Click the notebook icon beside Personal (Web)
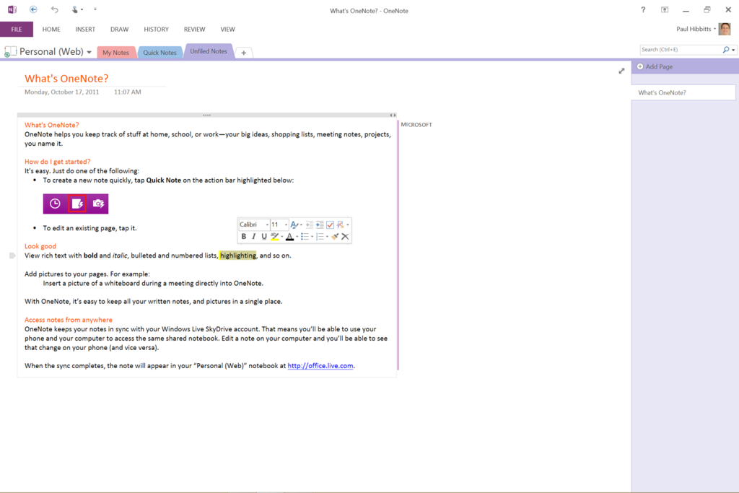 (10, 51)
